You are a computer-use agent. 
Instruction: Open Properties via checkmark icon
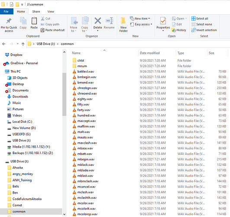pyautogui.click(x=163, y=21)
